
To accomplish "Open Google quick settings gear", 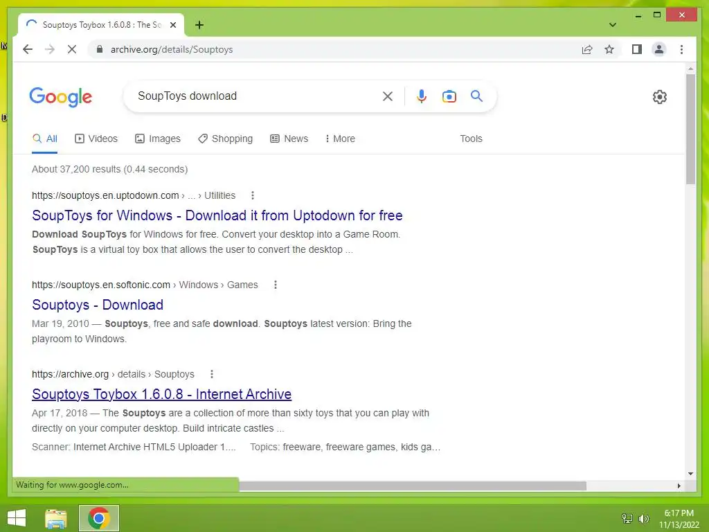I will click(660, 97).
